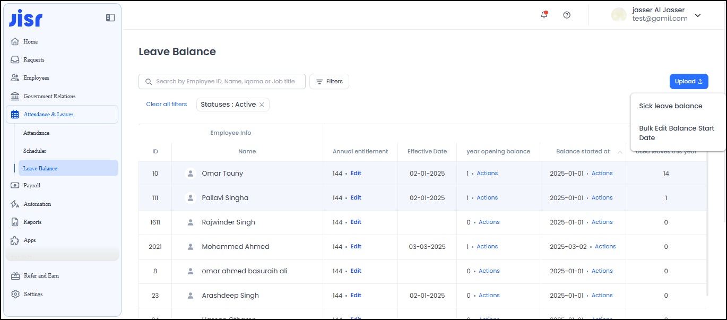The image size is (727, 320).
Task: Open opening balance Actions for Pallavi Singha
Action: click(487, 198)
